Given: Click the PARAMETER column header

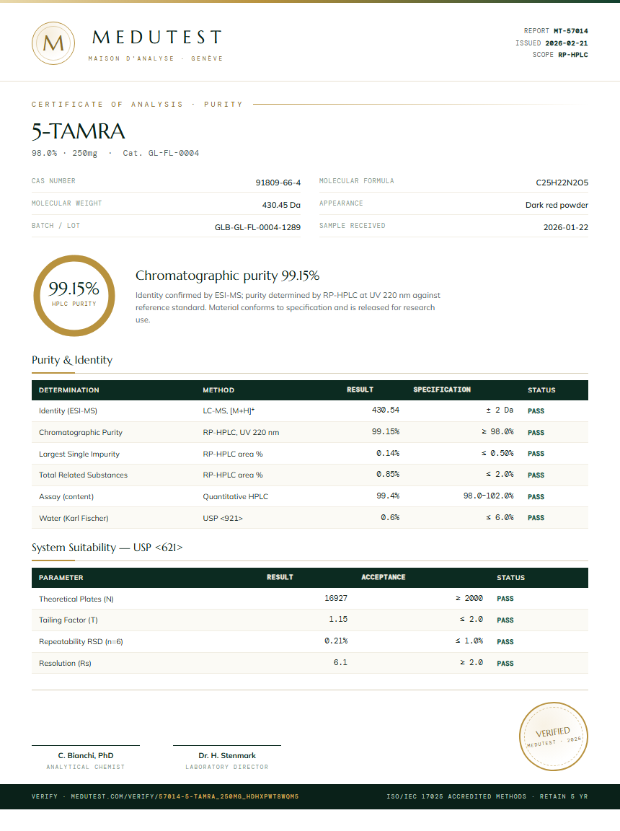Looking at the screenshot, I should pyautogui.click(x=61, y=578).
